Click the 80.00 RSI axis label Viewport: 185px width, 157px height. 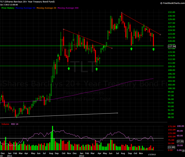180,131
